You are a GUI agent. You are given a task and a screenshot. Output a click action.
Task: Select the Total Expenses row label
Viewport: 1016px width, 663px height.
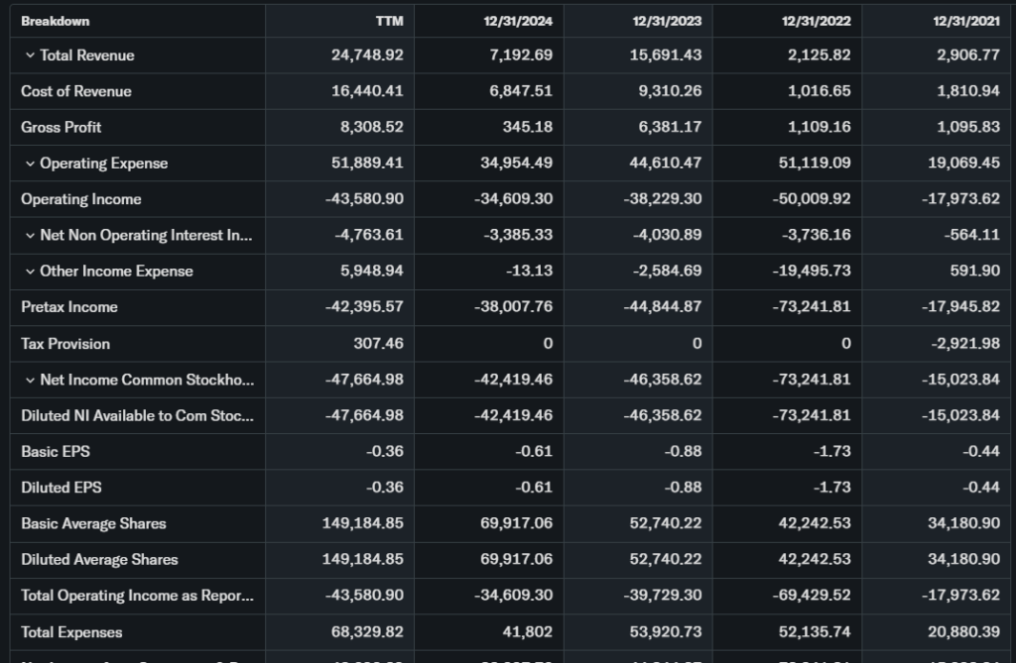point(71,632)
